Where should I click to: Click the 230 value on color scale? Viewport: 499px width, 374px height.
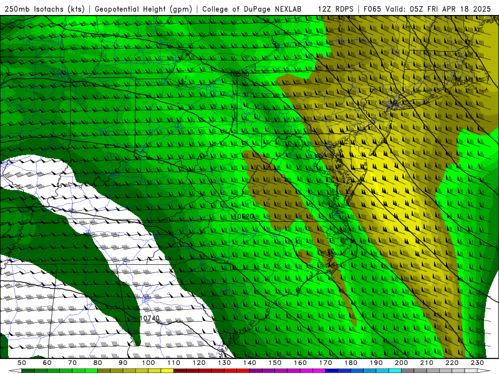[x=477, y=363]
